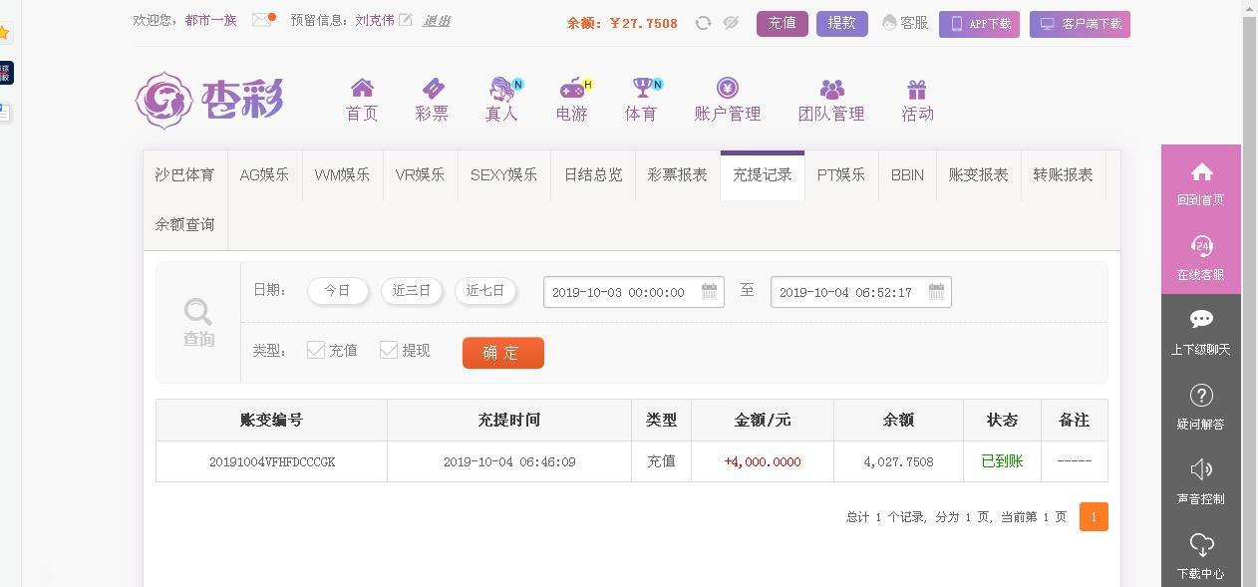The height and width of the screenshot is (587, 1258).
Task: Select the 近三日 date filter
Action: tap(412, 290)
